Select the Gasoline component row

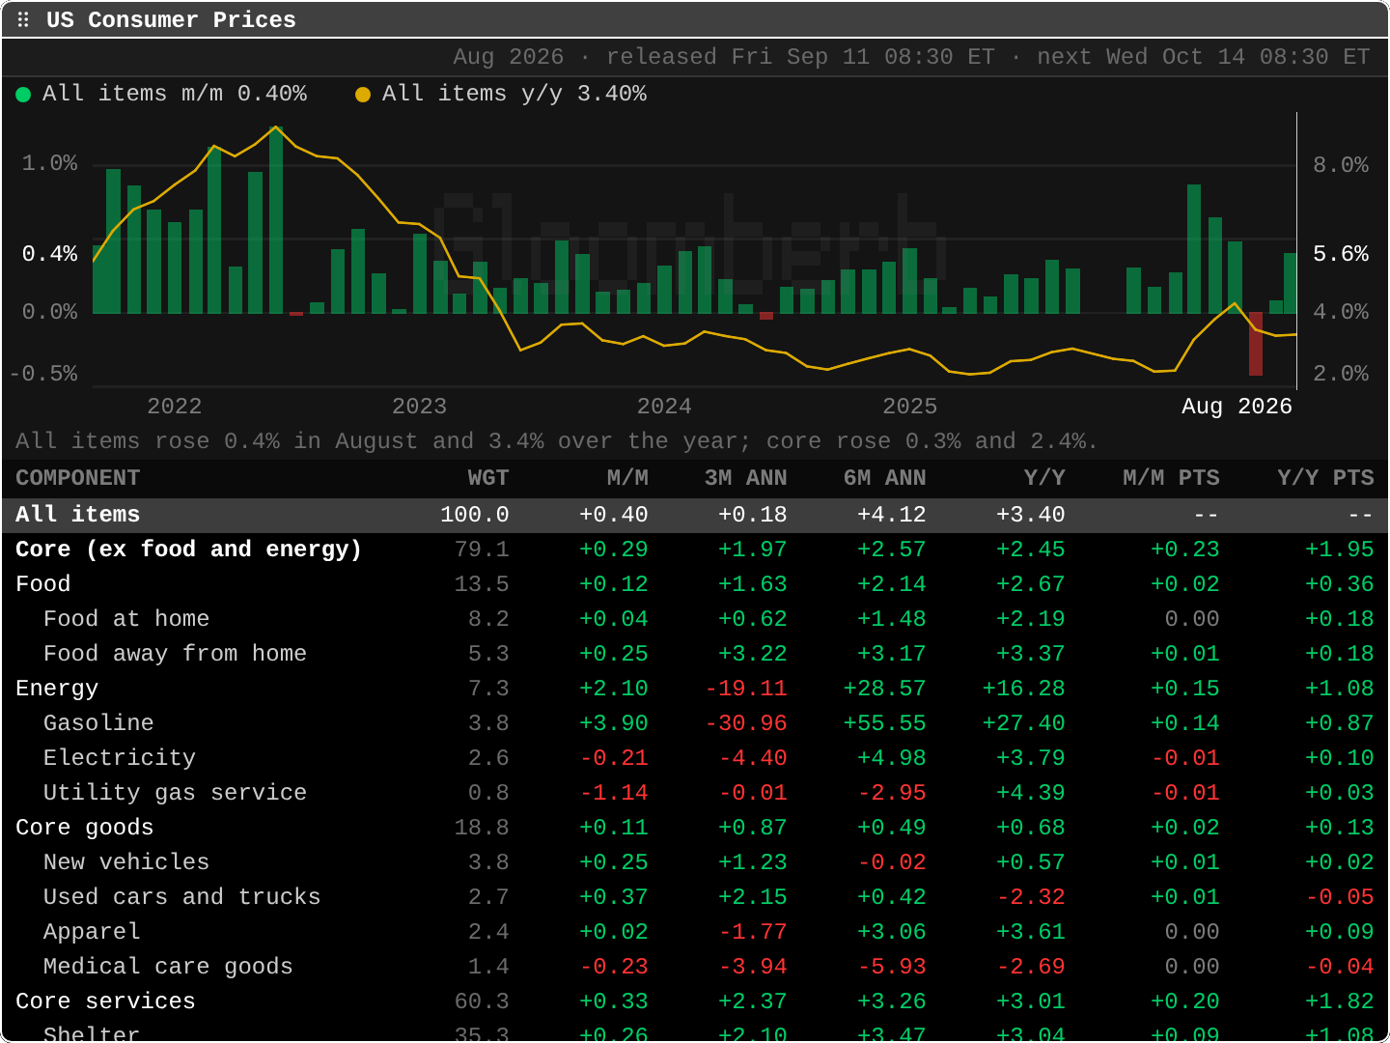[x=695, y=723]
